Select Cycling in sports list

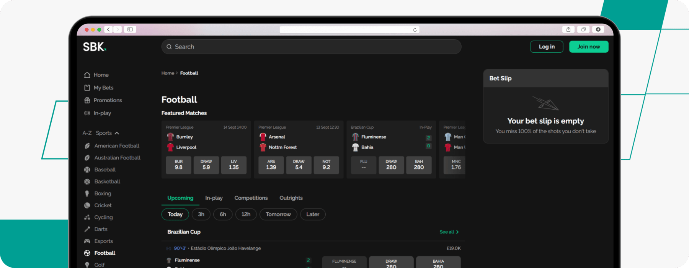click(98, 217)
